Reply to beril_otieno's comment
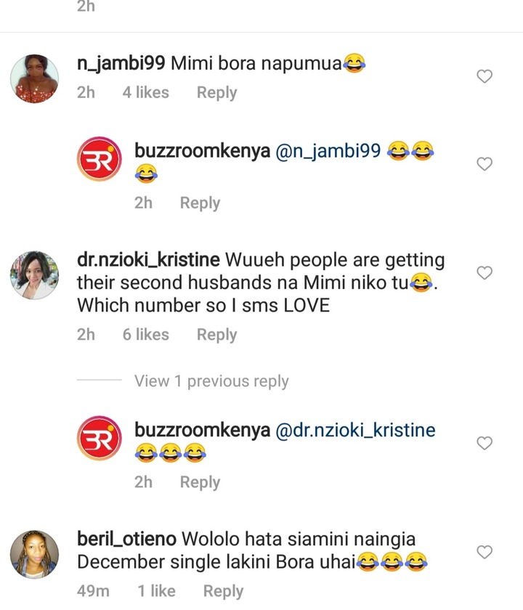The width and height of the screenshot is (523, 610). pos(224,591)
